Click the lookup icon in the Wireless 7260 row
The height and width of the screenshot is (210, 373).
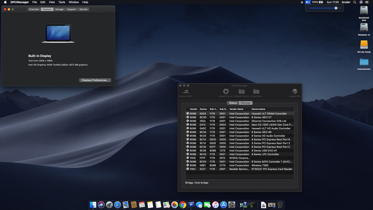click(188, 165)
